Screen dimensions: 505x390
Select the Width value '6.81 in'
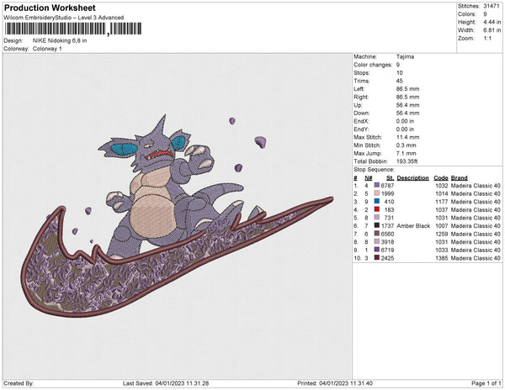tap(492, 30)
